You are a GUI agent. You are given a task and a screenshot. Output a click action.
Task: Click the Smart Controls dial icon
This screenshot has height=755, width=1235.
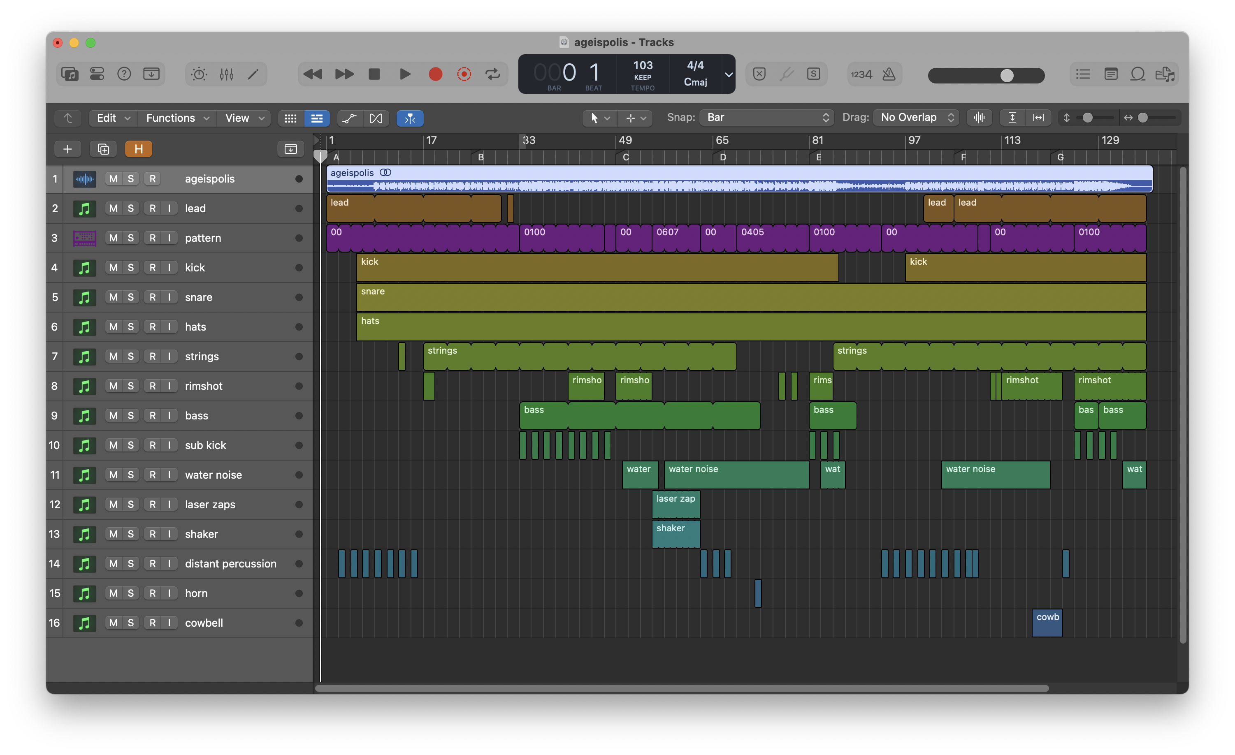coord(199,74)
